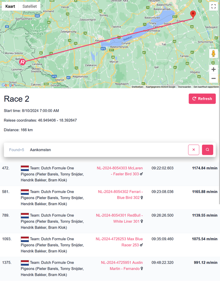Open the McLaren - Faster Bird 303 link
Viewport: 220px width, 281px height.
point(120,171)
